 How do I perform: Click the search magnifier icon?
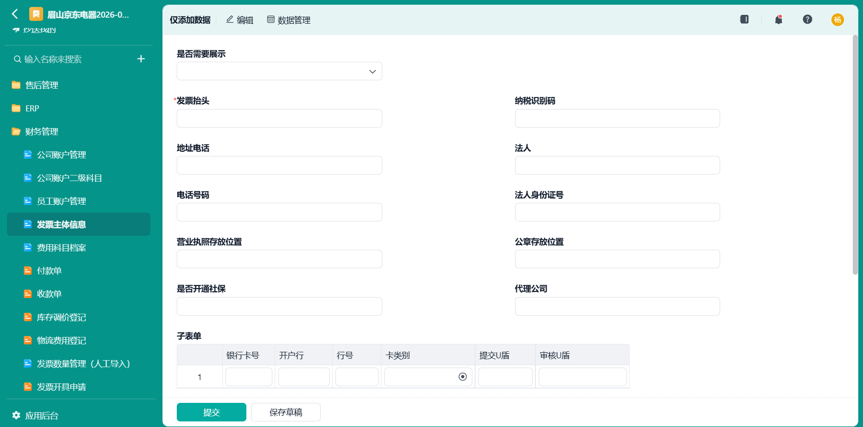point(18,59)
